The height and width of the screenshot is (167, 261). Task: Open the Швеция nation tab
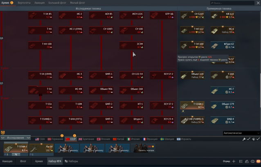167,139
